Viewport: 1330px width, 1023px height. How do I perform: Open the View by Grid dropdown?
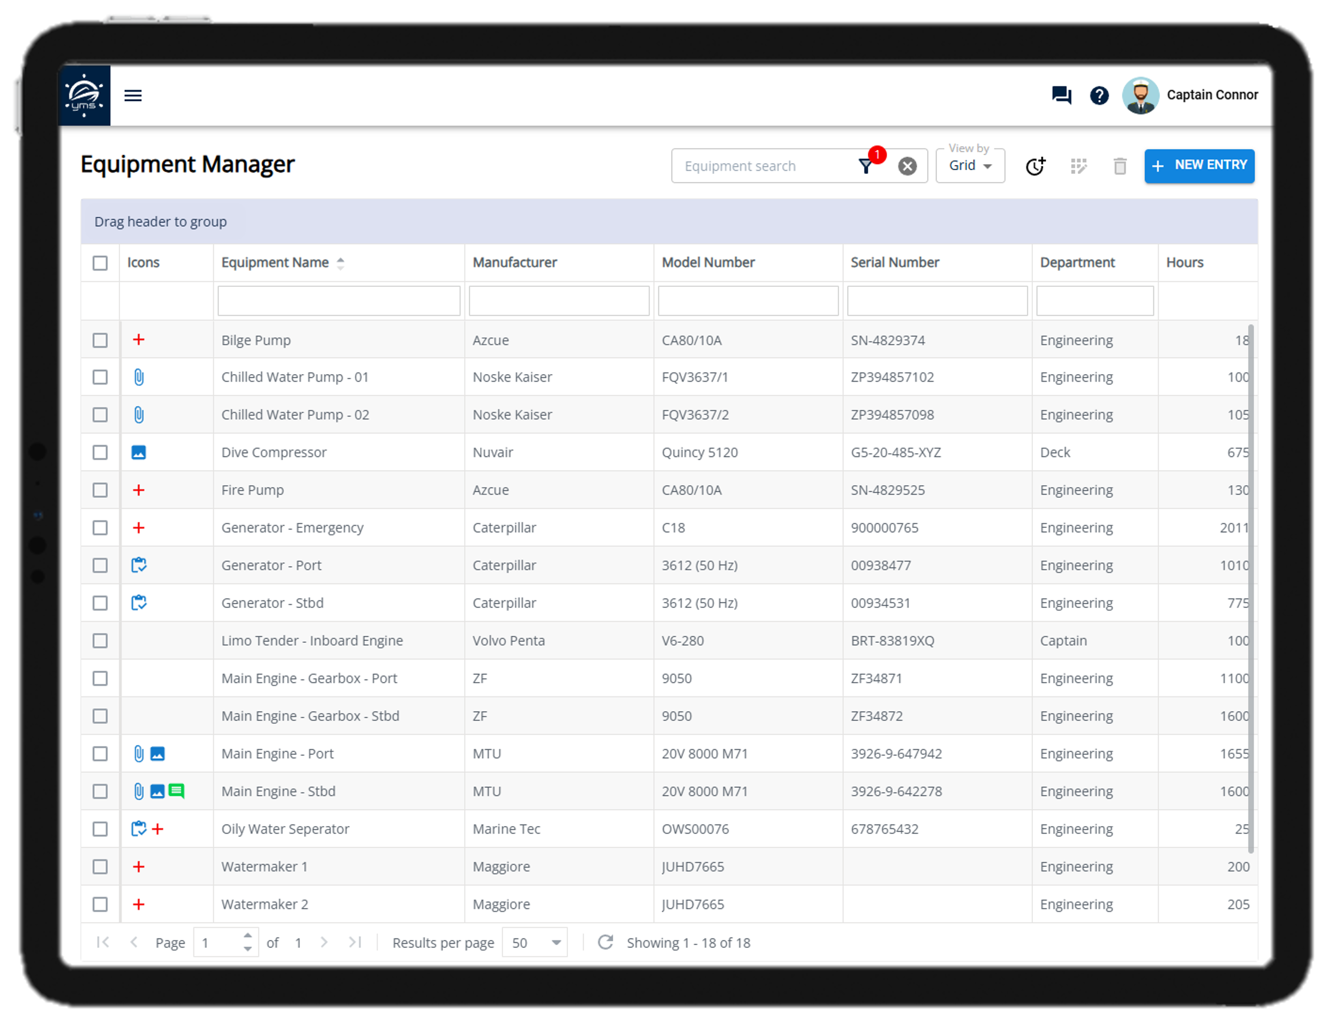point(970,166)
